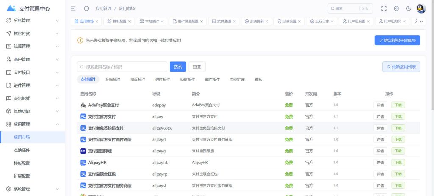This screenshot has width=434, height=196.
Task: Close the 本地插件 page tab
Action: click(162, 22)
